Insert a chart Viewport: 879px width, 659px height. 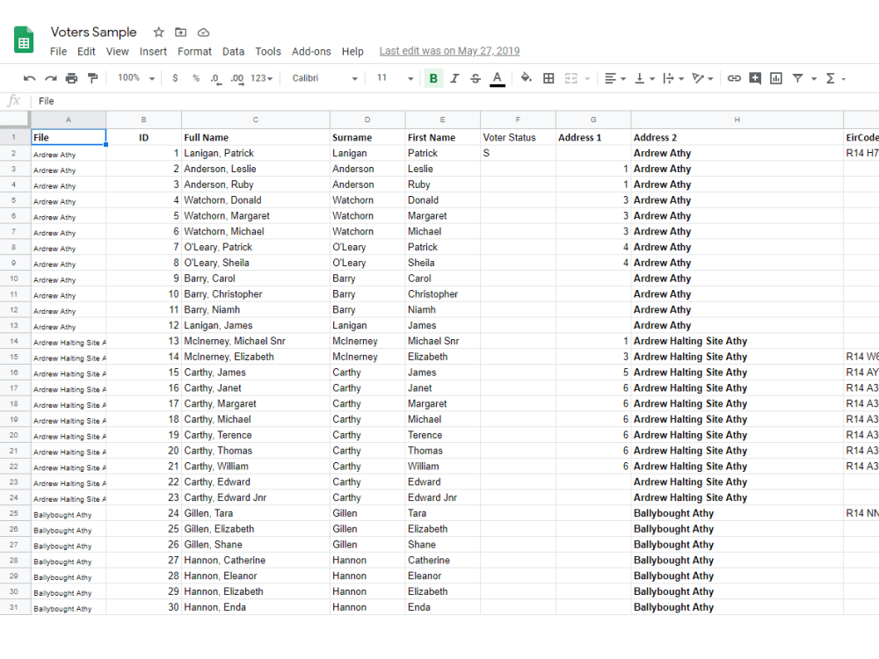click(x=776, y=78)
